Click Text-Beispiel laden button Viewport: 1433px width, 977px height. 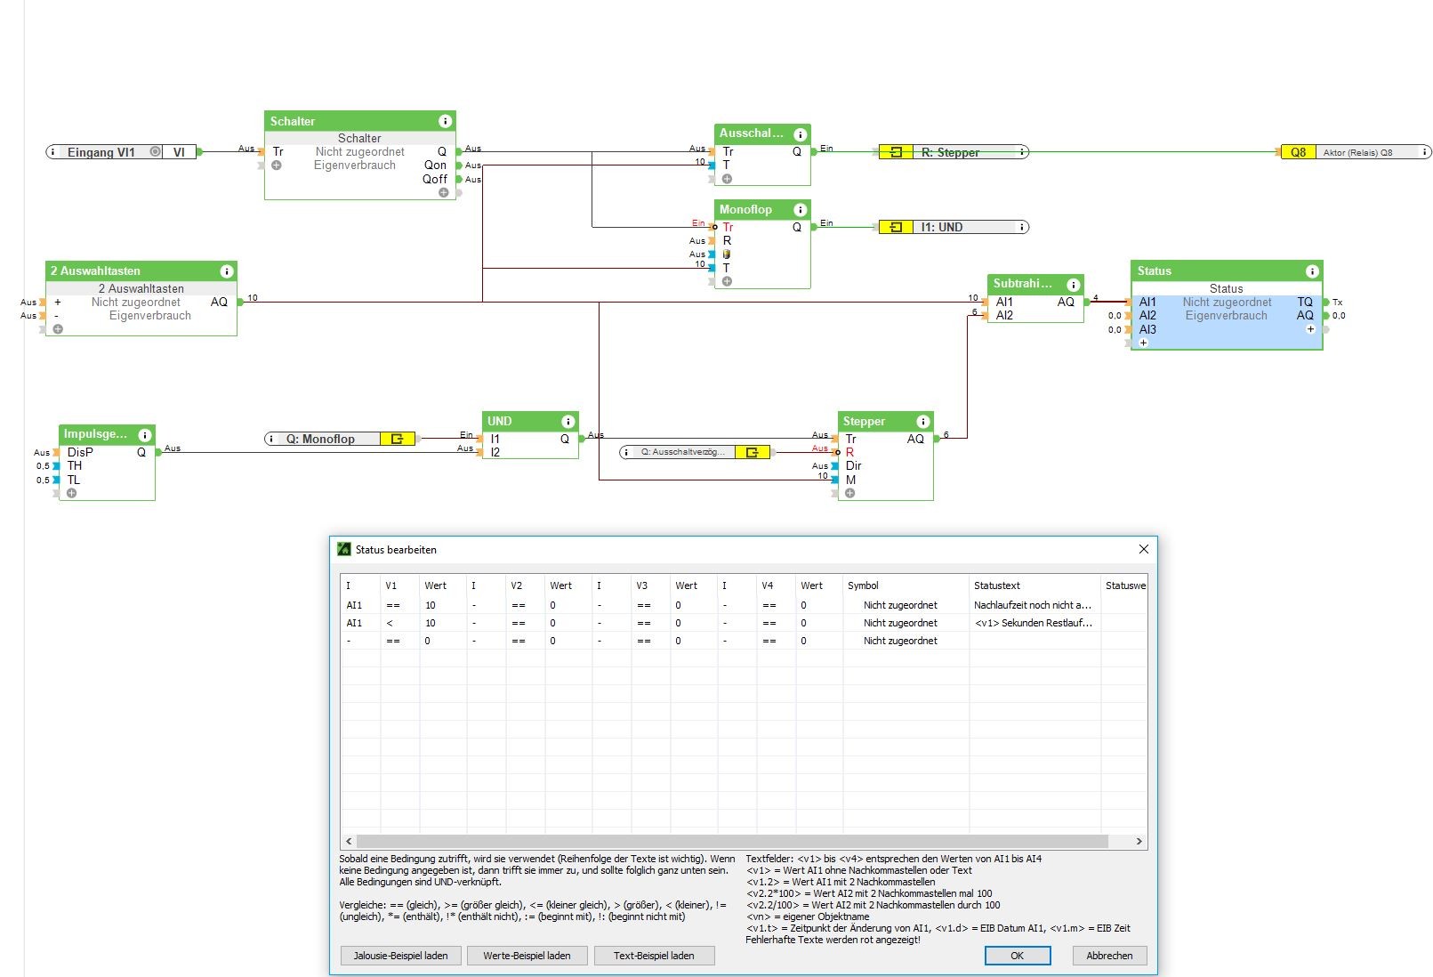point(654,956)
